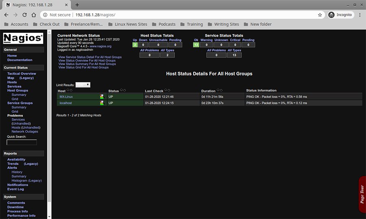Open the Event Log sidebar link

[15, 189]
